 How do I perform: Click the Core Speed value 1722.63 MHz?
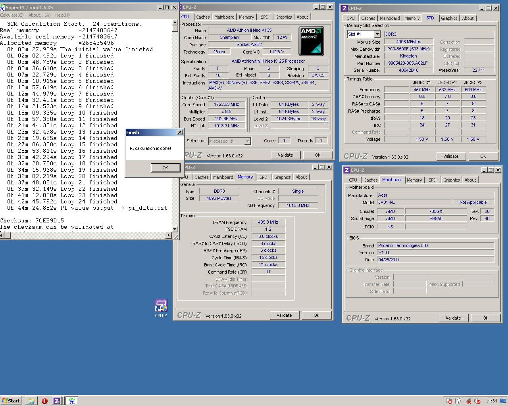[227, 105]
